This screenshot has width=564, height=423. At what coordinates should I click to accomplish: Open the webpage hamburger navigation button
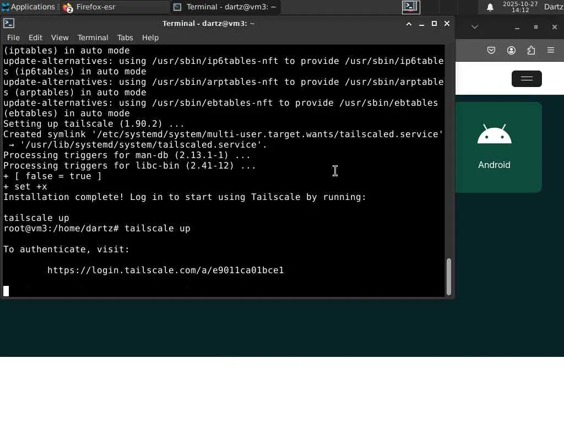click(527, 79)
